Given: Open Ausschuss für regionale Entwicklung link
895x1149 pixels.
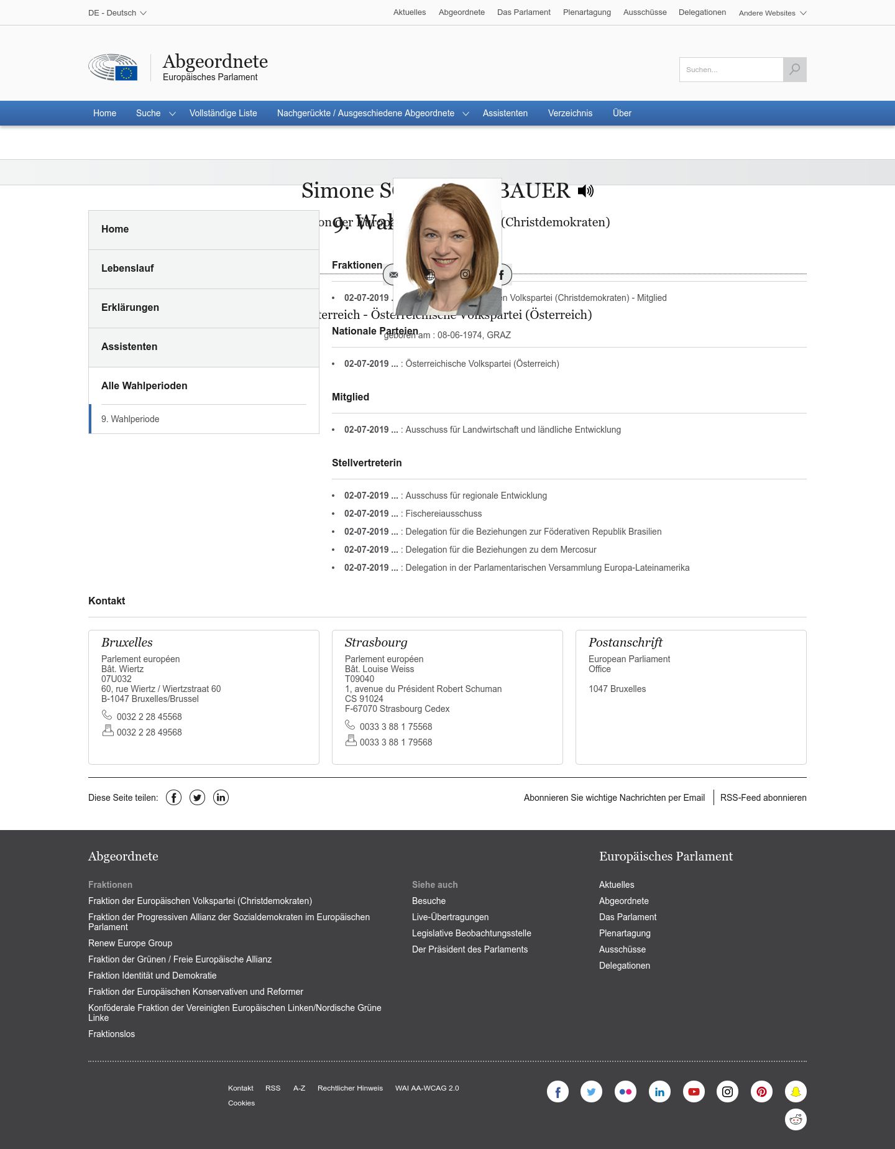Looking at the screenshot, I should 476,496.
